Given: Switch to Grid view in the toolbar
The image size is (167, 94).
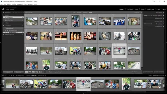Looking at the screenshot, I should [x=26, y=72].
